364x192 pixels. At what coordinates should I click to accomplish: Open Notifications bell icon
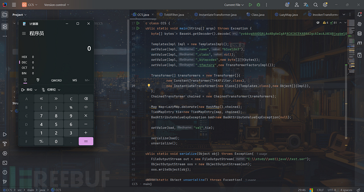tap(359, 14)
